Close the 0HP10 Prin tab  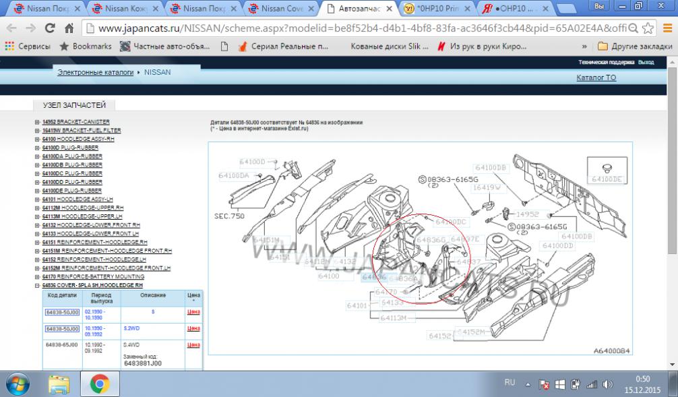coord(467,9)
